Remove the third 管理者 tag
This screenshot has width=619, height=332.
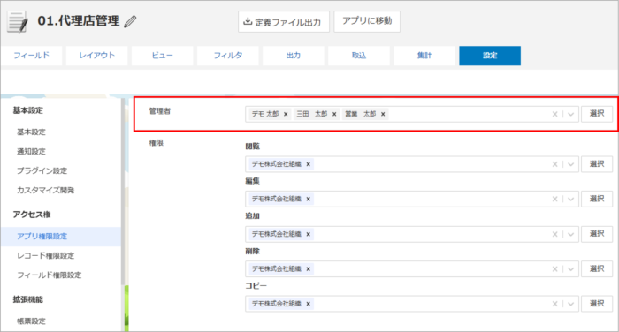click(383, 115)
